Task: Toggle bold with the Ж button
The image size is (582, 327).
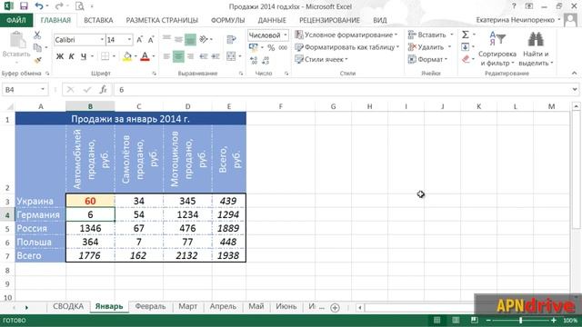Action: tap(60, 56)
